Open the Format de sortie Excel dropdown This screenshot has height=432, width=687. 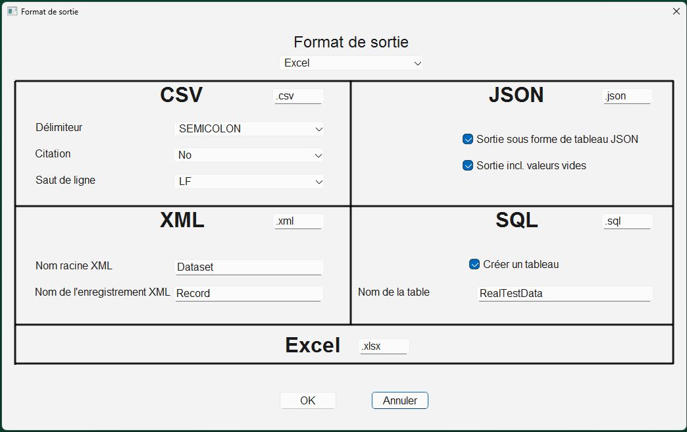351,63
